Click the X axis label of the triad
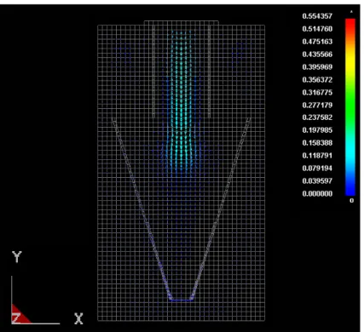The height and width of the screenshot is (332, 364). (x=78, y=318)
